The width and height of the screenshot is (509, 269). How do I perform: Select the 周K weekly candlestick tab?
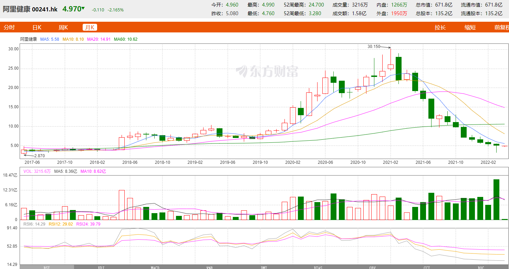click(x=63, y=28)
